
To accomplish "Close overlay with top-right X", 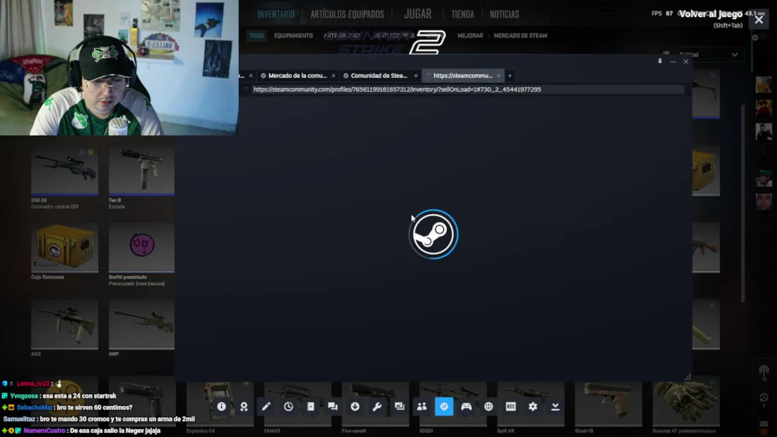I will pyautogui.click(x=759, y=20).
